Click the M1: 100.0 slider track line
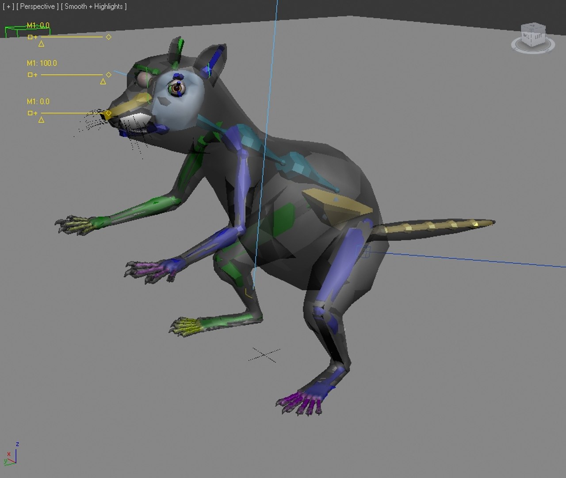The width and height of the screenshot is (566, 478). pos(72,75)
